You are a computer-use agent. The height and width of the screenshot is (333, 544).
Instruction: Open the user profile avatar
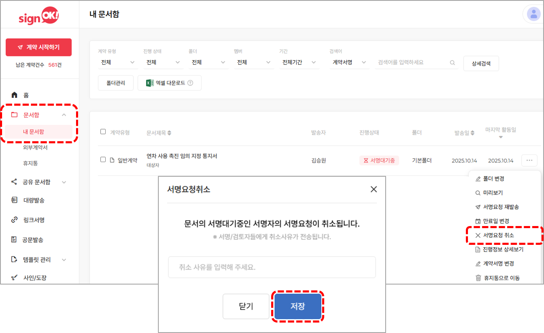click(x=533, y=14)
